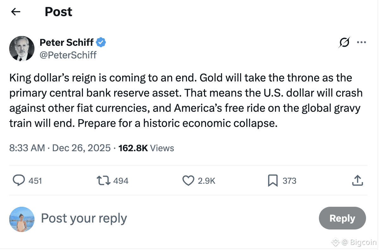Click the 8:33 AM Dec 26 timestamp
Image resolution: width=379 pixels, height=250 pixels.
[x=60, y=148]
